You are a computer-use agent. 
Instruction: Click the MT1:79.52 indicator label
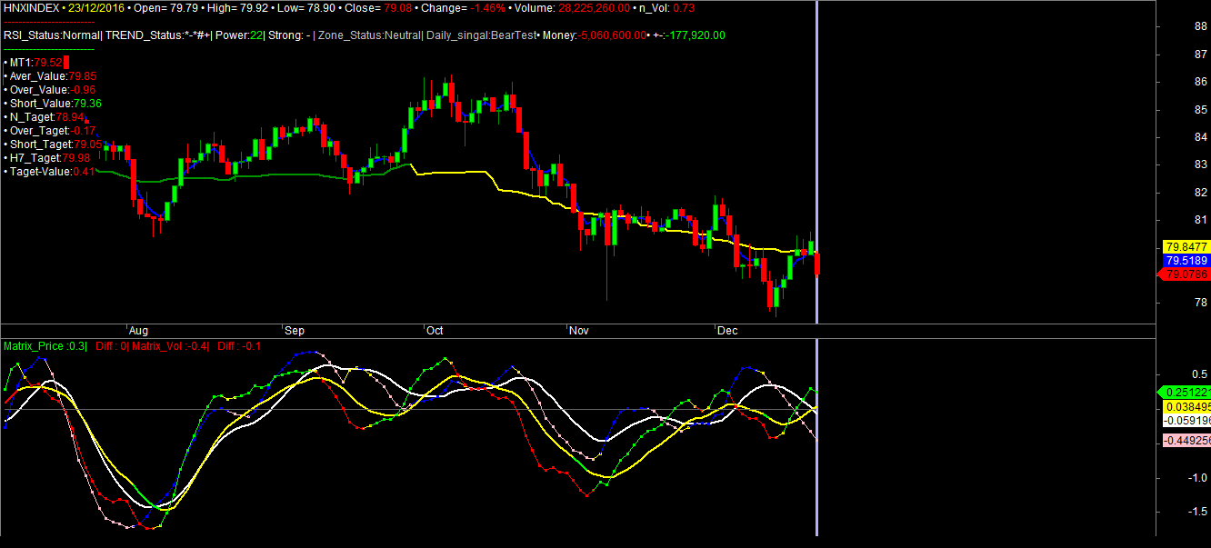point(35,63)
